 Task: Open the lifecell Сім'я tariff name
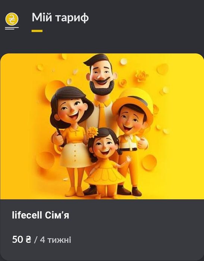[x=40, y=215]
